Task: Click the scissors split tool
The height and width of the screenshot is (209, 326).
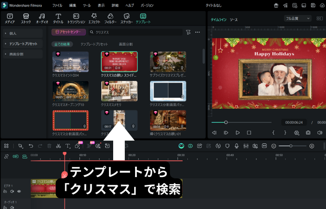Action: (58, 146)
